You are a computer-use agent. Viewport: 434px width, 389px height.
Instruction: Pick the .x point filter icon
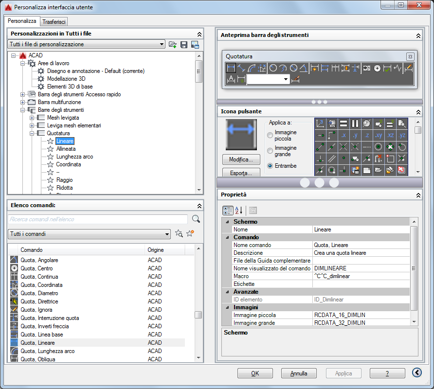coord(343,135)
